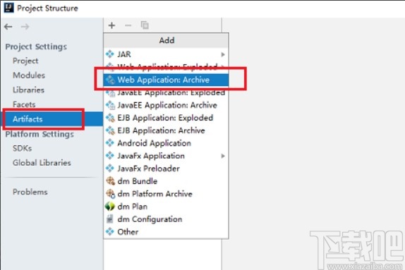Click the dm Plan green icon
The height and width of the screenshot is (270, 405).
pos(110,207)
